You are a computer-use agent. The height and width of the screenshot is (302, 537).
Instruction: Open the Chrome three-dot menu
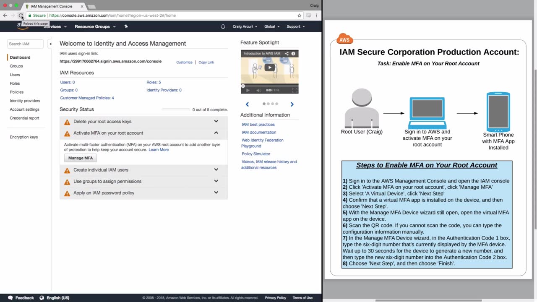[316, 16]
